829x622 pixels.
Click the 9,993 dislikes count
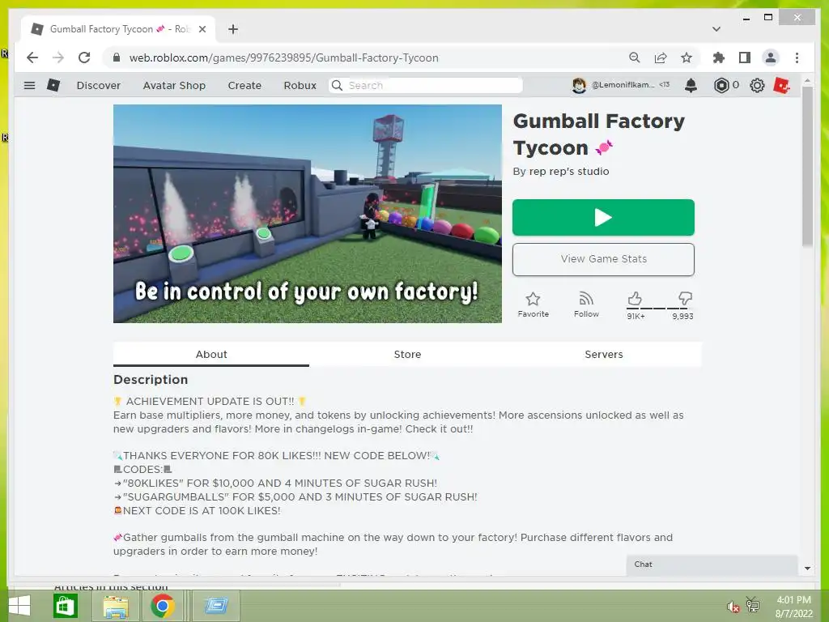click(x=682, y=317)
